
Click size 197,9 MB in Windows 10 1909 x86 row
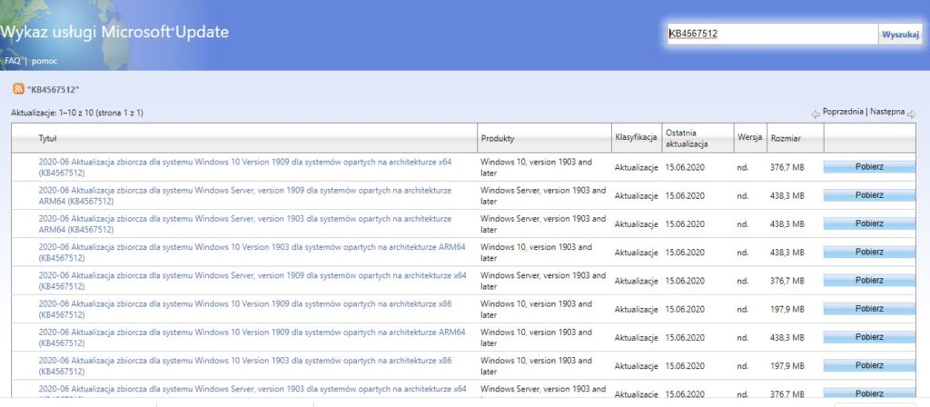(787, 310)
